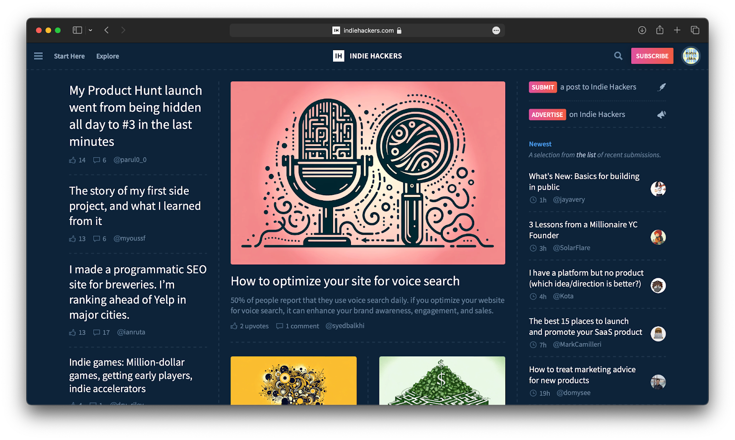Open site search magnifier icon

618,56
